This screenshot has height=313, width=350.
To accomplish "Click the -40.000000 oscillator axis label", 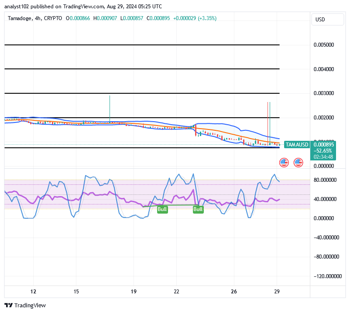I will 326,238.
